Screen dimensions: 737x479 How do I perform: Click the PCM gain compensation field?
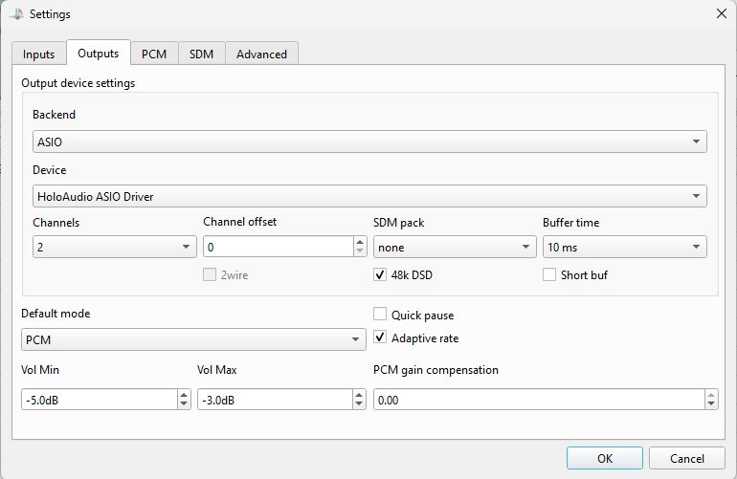pyautogui.click(x=537, y=401)
